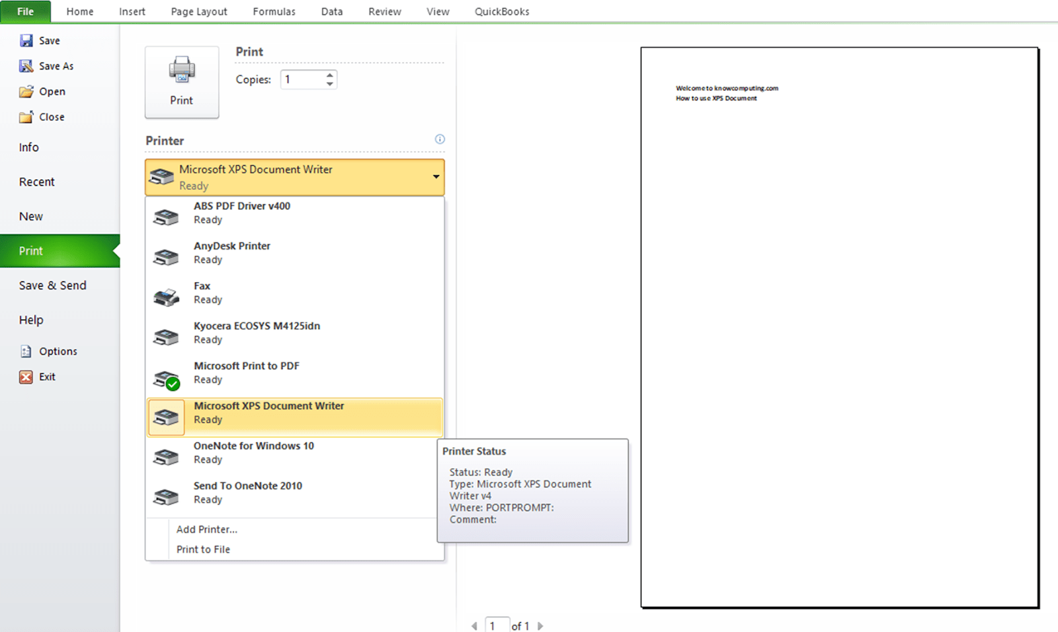
Task: Open the Save As dialog
Action: point(26,65)
